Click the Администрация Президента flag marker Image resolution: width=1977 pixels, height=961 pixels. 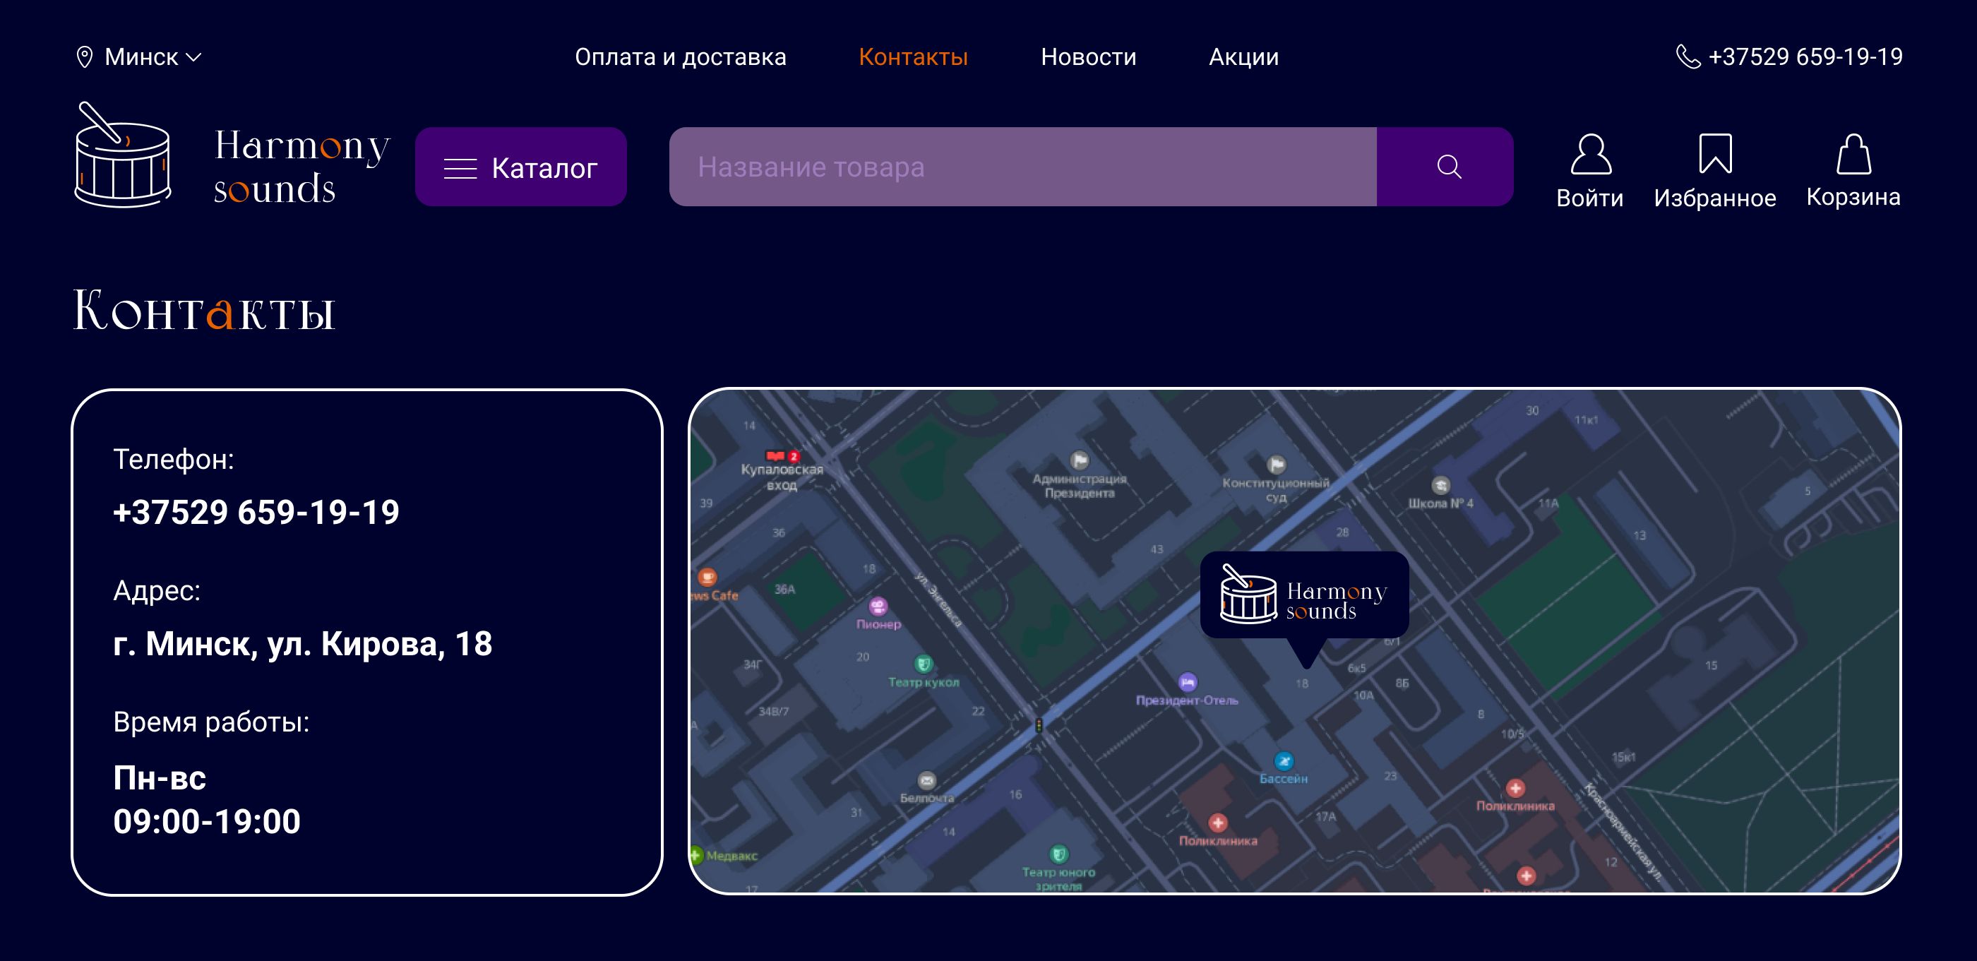(x=1080, y=460)
